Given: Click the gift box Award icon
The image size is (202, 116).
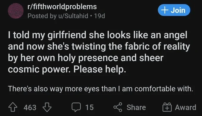Looking at the screenshot, I should pyautogui.click(x=167, y=107).
